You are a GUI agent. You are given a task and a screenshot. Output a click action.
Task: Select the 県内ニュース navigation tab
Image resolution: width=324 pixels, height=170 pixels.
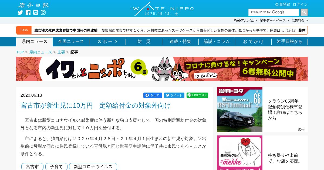pos(35,42)
